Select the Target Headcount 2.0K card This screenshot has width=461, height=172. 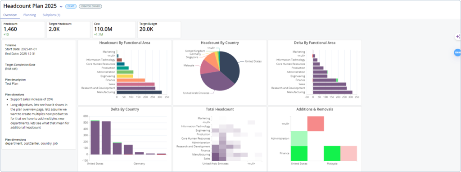coord(68,30)
